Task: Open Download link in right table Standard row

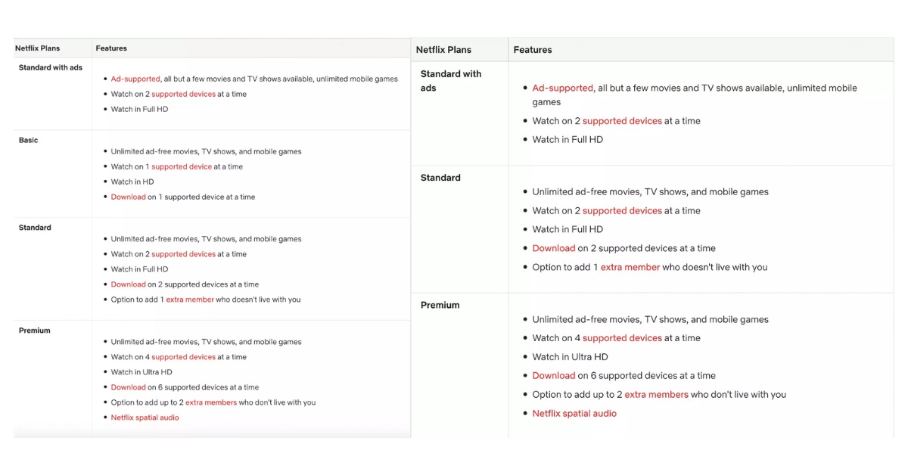Action: coord(554,248)
